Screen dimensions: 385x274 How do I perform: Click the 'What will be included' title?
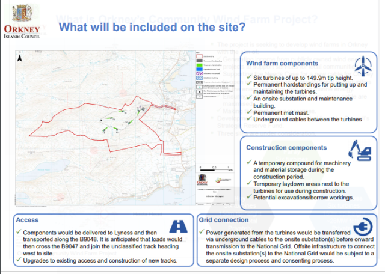pyautogui.click(x=150, y=28)
